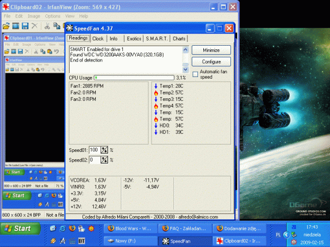Click the clapperboard quick launch icon
The image size is (330, 247).
point(72,241)
